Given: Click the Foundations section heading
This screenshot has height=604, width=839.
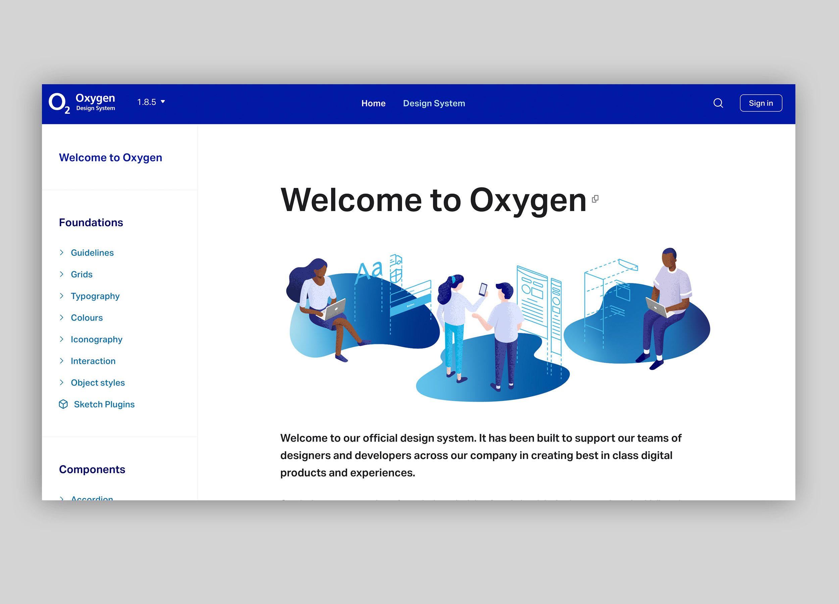Looking at the screenshot, I should coord(91,223).
